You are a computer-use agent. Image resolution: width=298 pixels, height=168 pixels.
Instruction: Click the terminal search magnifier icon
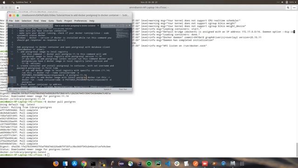point(288,7)
